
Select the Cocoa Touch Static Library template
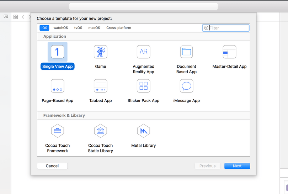pyautogui.click(x=101, y=131)
